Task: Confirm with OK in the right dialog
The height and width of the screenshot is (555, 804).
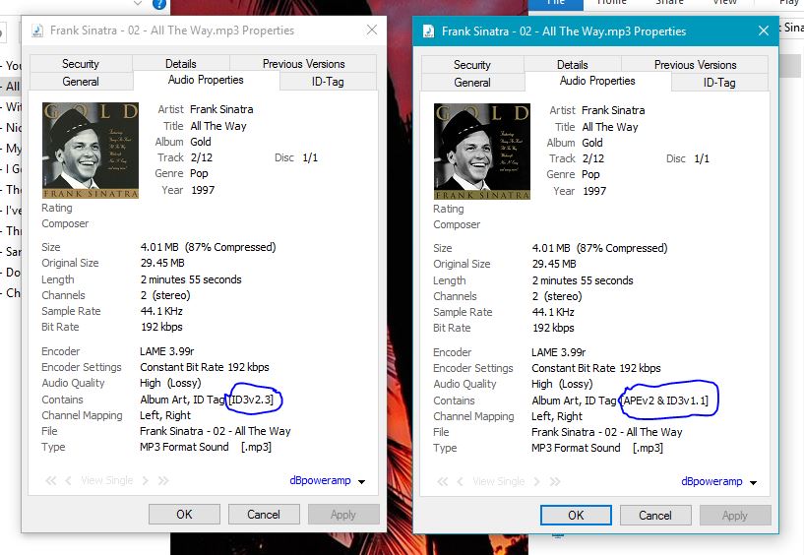Action: coord(576,515)
